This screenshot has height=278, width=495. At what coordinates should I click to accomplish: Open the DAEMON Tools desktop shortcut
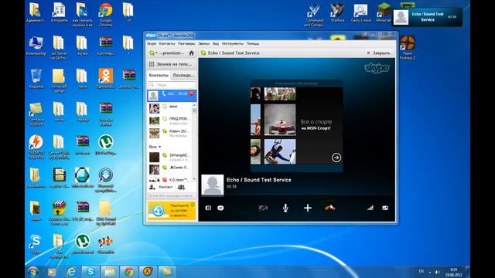click(x=36, y=147)
